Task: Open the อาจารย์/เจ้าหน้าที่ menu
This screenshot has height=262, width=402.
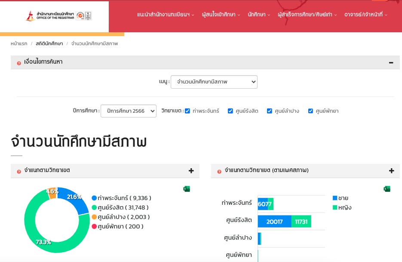Action: (365, 15)
